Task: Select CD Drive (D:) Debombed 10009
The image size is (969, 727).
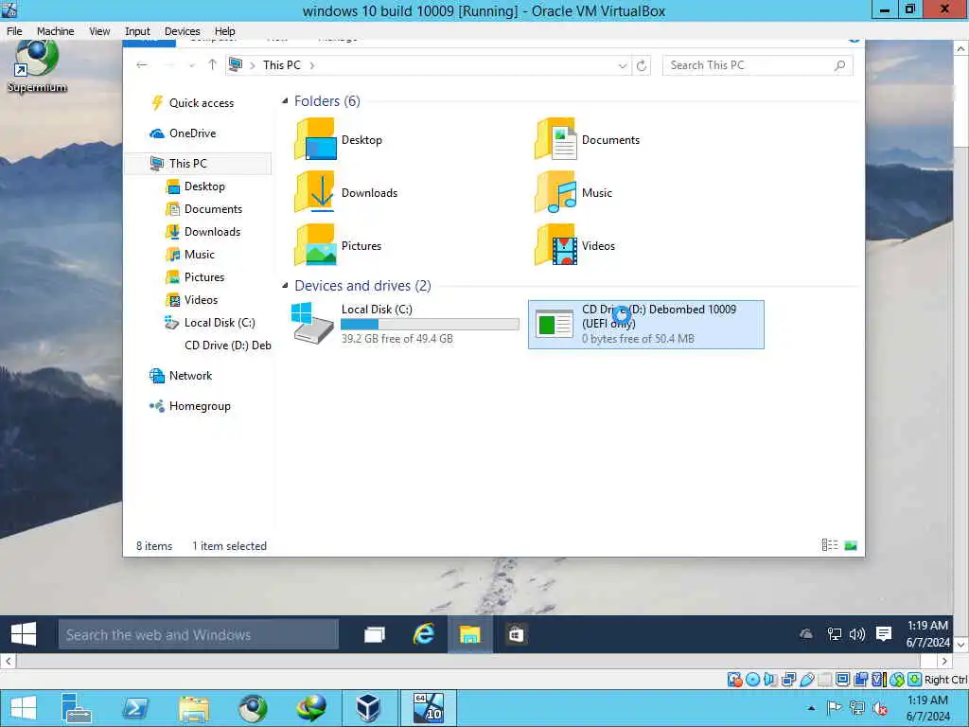Action: tap(645, 325)
